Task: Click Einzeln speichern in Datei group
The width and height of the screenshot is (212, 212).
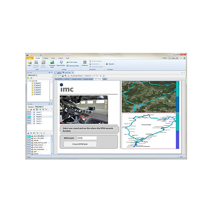Action: 43,64
